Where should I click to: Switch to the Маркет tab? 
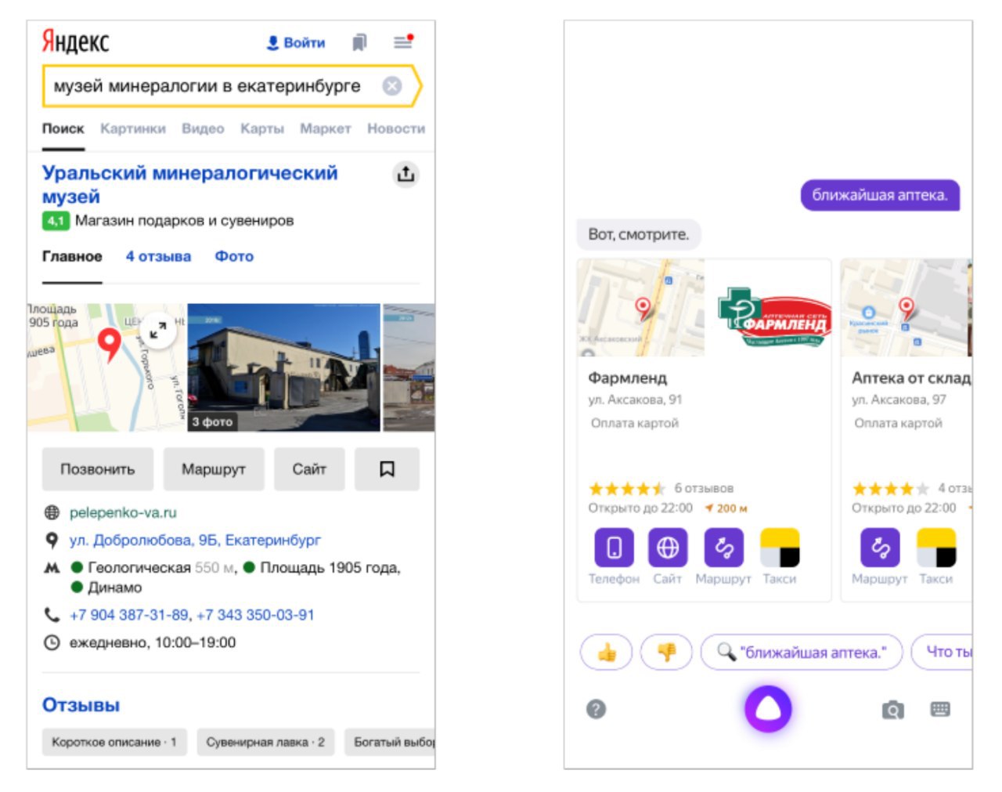point(325,128)
